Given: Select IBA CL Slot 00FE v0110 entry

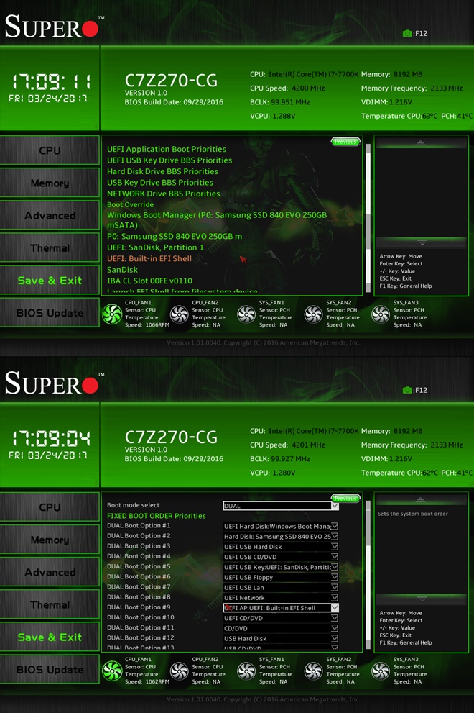Looking at the screenshot, I should pyautogui.click(x=149, y=281).
